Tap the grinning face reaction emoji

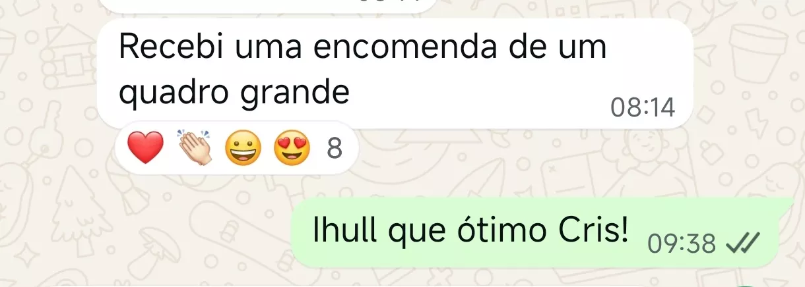pos(243,147)
